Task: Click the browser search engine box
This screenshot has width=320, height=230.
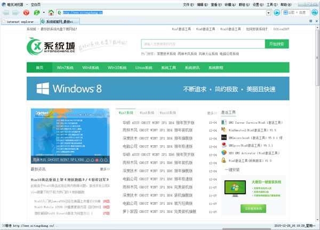Action: (x=296, y=13)
